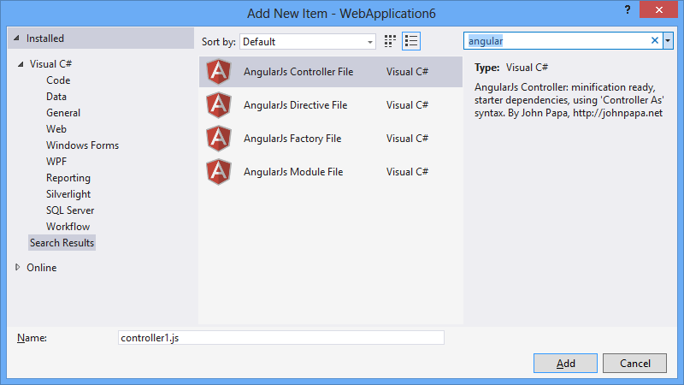
Task: Select the SQL Server category
Action: [70, 210]
